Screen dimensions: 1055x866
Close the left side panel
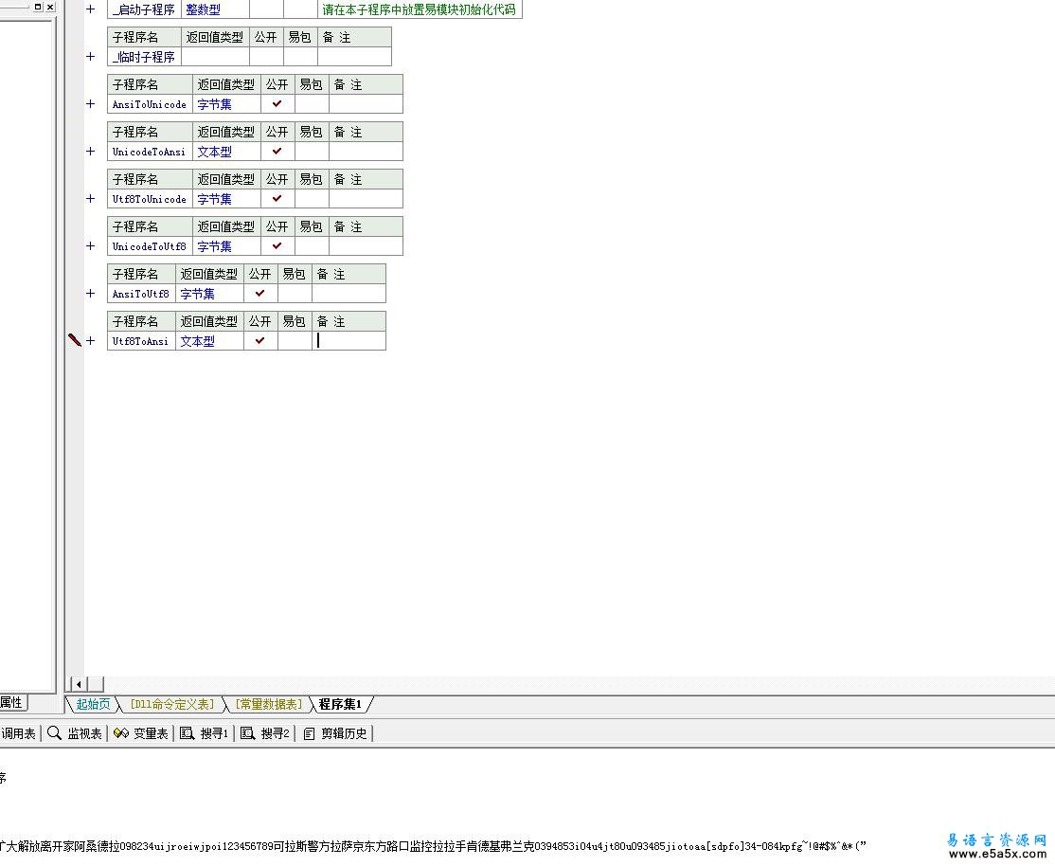(50, 7)
